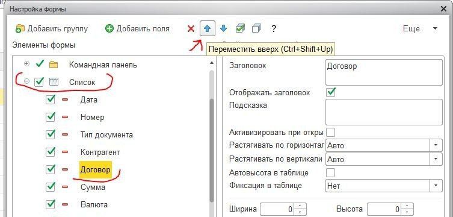The height and width of the screenshot is (217, 453).
Task: Uncheck the Договор field checkbox
Action: pos(51,169)
